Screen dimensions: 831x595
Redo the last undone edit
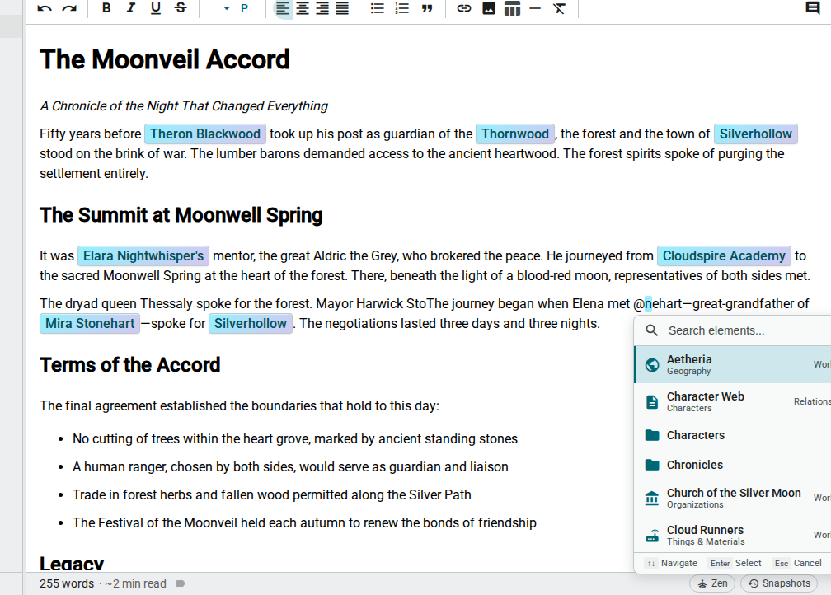click(69, 8)
